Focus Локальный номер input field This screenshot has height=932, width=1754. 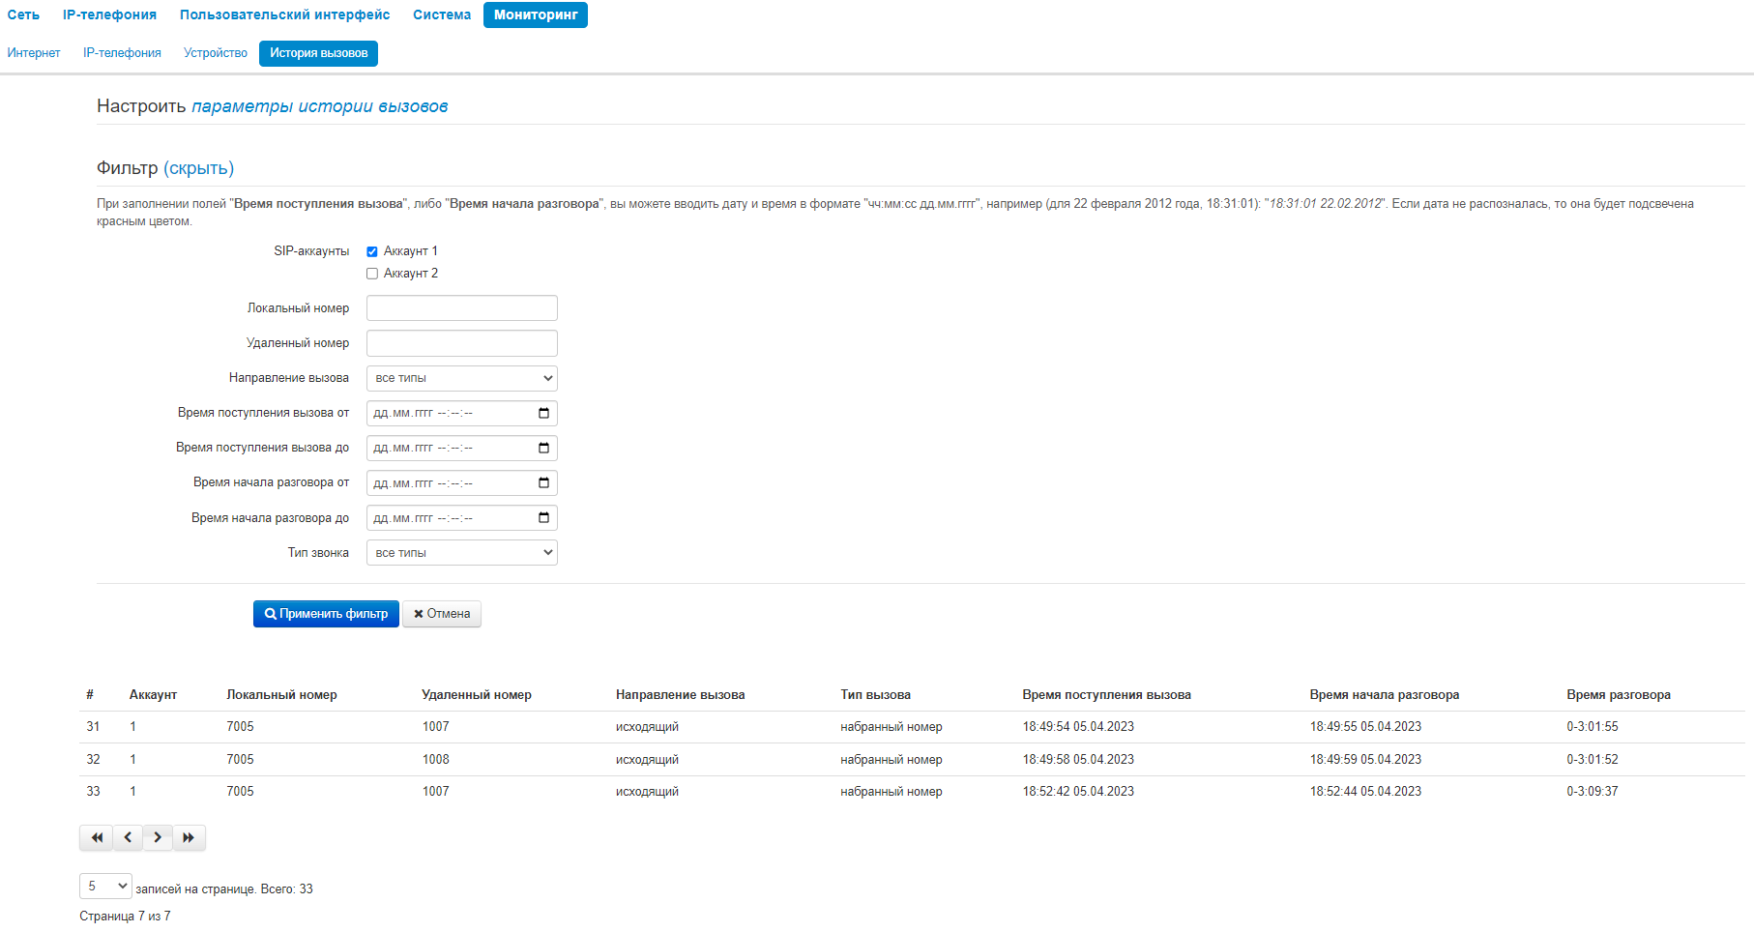(462, 308)
